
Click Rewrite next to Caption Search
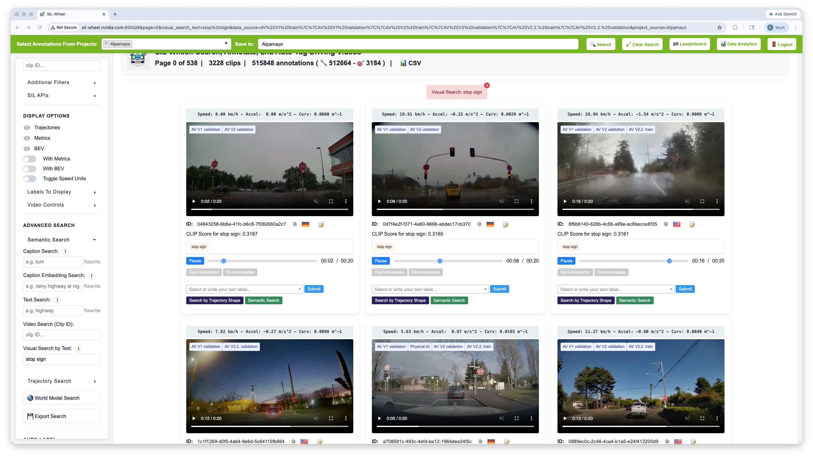[92, 262]
